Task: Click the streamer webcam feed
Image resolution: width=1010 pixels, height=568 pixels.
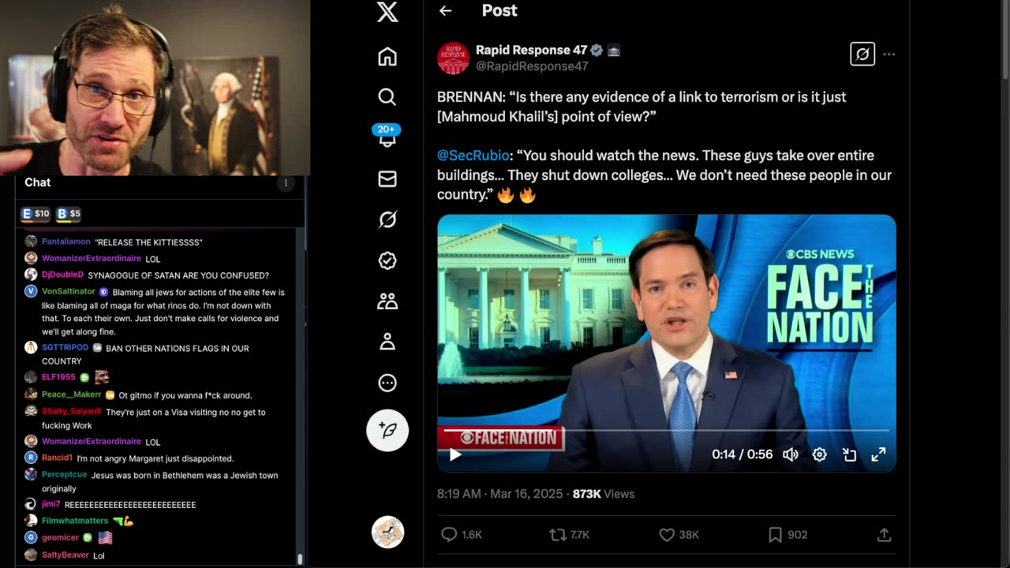Action: (155, 87)
